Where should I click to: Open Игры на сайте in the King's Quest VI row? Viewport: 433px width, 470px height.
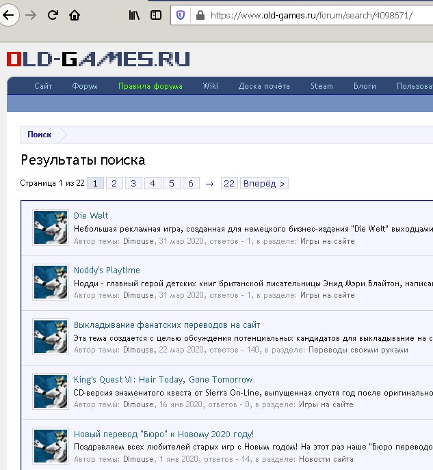tap(326, 404)
